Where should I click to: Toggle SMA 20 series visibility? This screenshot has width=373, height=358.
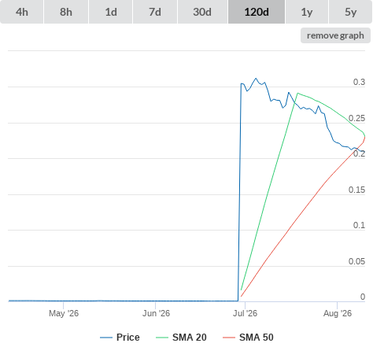pos(190,338)
